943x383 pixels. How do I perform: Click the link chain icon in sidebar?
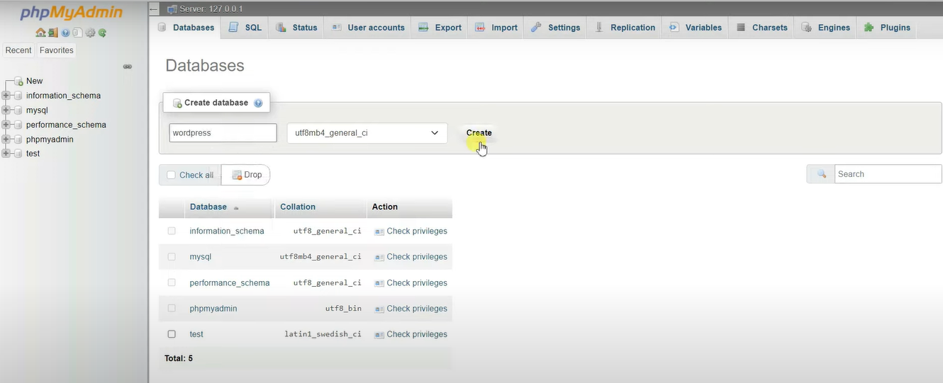click(128, 67)
